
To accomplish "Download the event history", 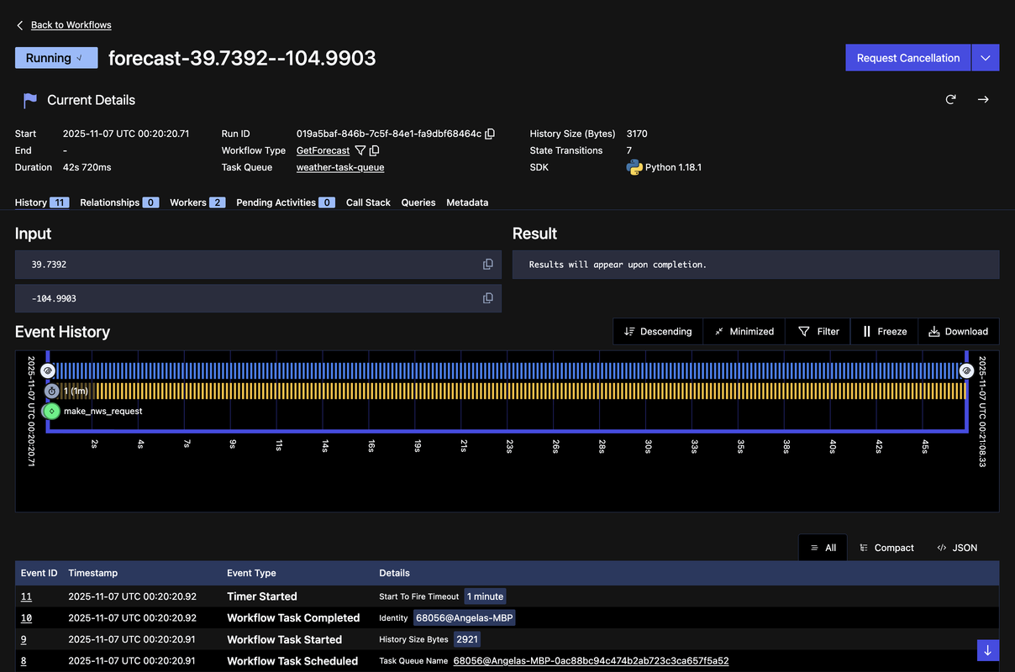I will click(959, 331).
